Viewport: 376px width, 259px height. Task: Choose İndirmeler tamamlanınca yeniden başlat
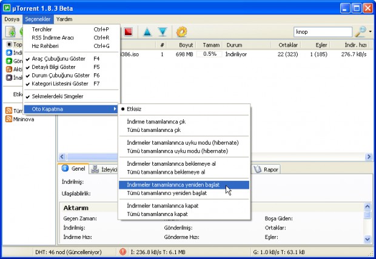coord(184,185)
